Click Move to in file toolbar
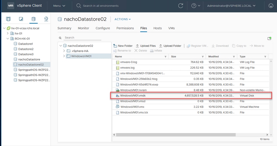 point(257,46)
